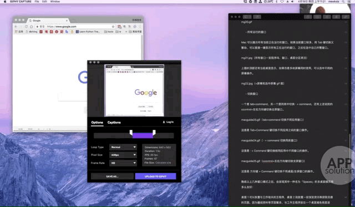Open the Window menu in the menu bar
This screenshot has width=355, height=207.
55,2
